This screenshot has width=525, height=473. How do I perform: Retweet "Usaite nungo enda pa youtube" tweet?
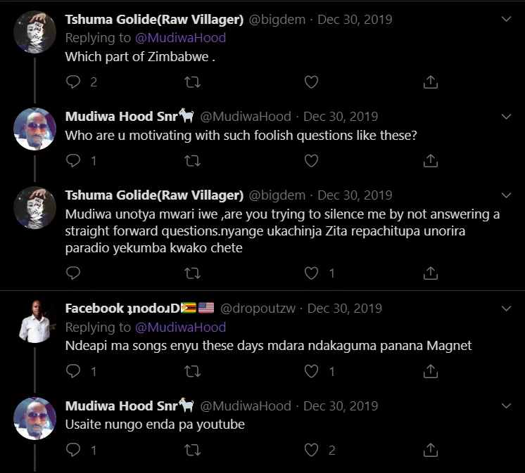coord(193,450)
